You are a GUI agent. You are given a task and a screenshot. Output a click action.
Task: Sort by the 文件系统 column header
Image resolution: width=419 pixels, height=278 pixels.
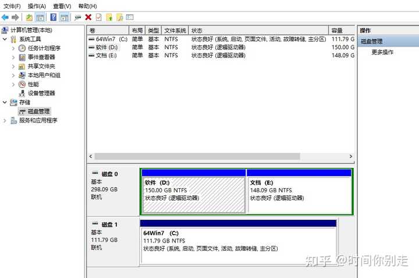pos(175,30)
